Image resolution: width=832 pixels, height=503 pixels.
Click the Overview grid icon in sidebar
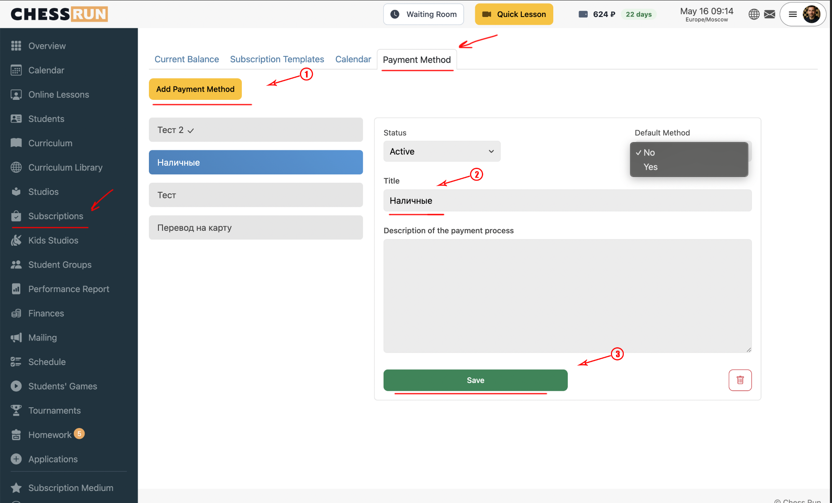click(x=16, y=46)
